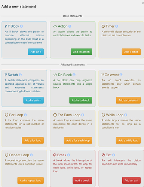
Task: Click the Add an if button
Action: tap(36, 52)
